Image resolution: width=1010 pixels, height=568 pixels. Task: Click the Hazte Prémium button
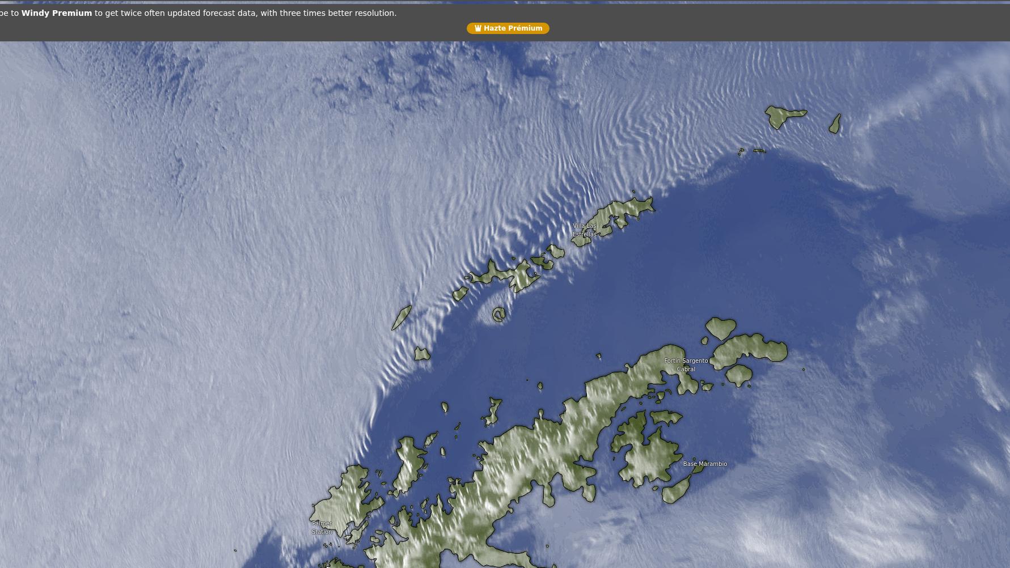point(508,28)
